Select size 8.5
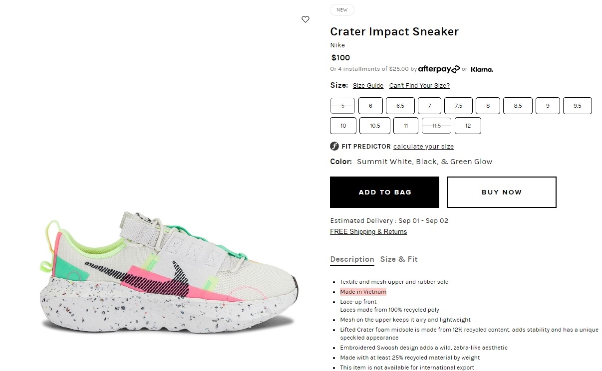 point(518,106)
